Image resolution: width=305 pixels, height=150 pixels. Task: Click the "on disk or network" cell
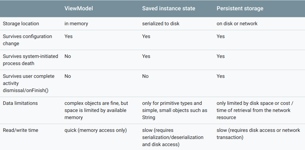pos(237,23)
